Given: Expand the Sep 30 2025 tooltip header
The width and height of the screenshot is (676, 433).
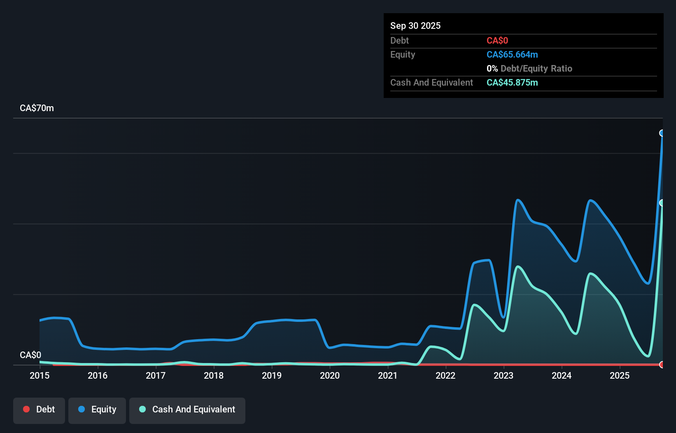Looking at the screenshot, I should point(415,26).
